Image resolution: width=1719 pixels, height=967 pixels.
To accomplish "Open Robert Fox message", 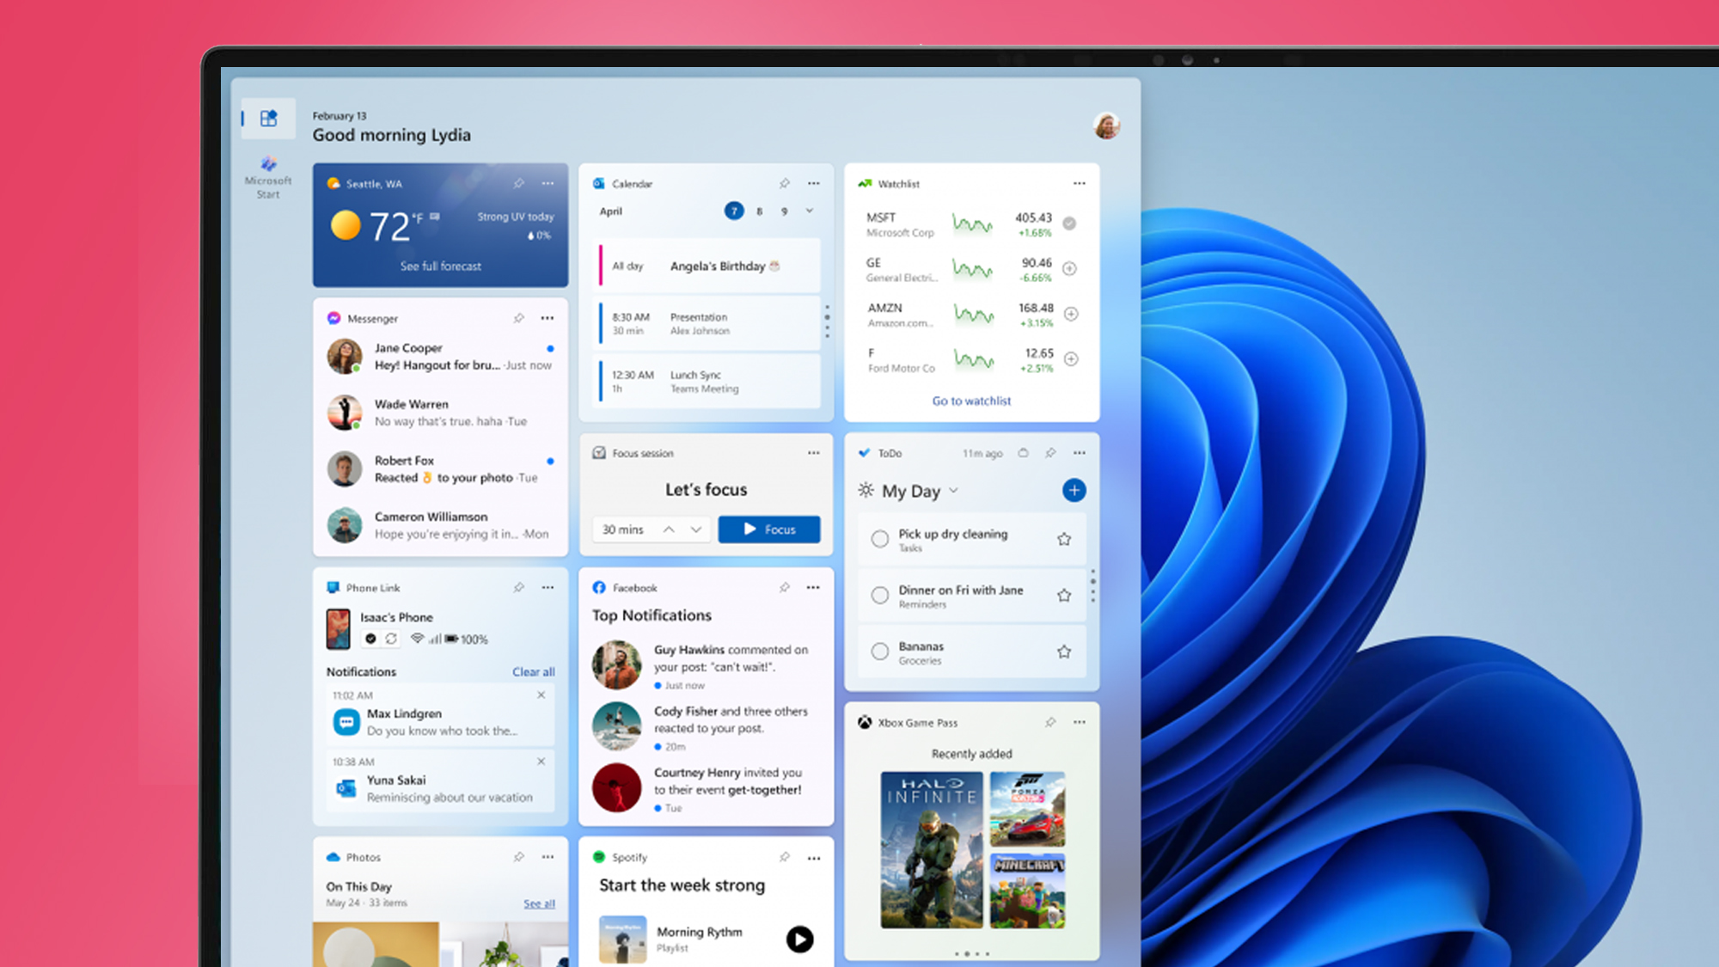I will (x=440, y=469).
